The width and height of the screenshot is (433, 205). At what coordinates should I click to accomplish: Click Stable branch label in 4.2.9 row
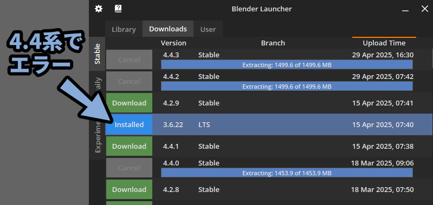tap(209, 103)
